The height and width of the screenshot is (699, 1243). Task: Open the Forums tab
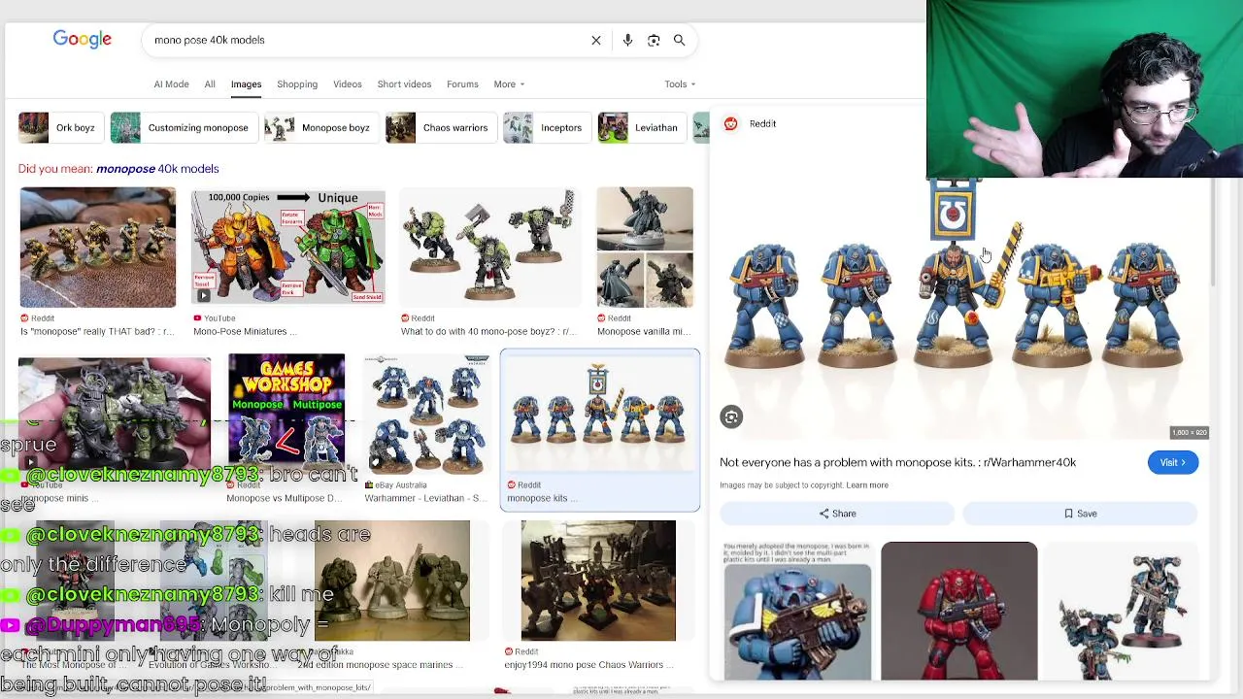[462, 84]
